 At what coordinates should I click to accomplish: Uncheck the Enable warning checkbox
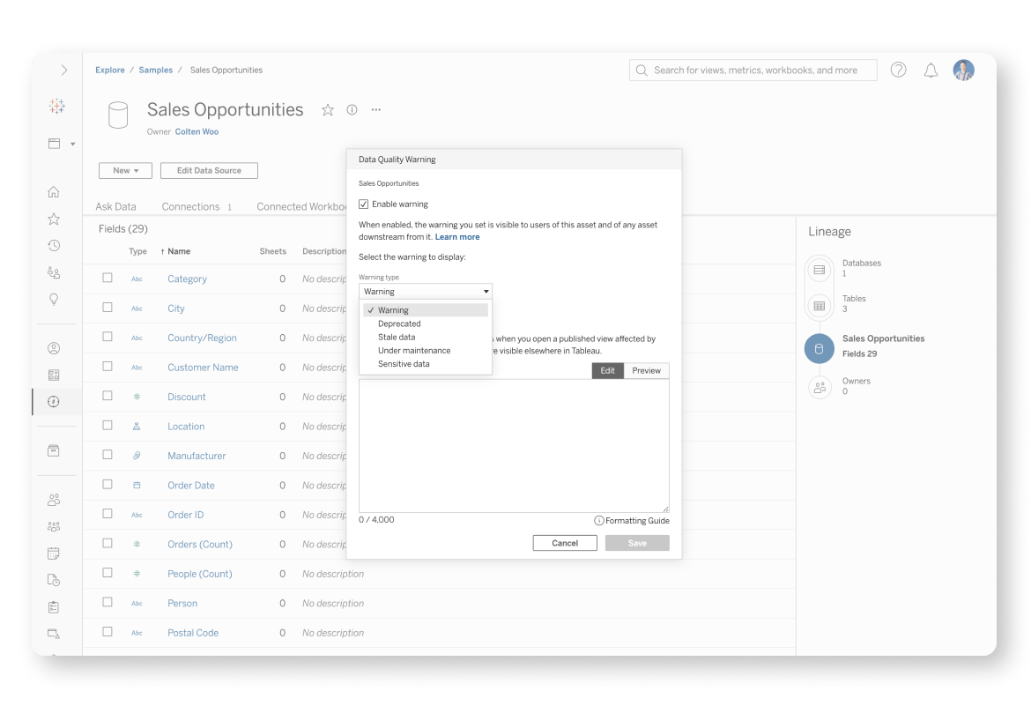(x=364, y=204)
